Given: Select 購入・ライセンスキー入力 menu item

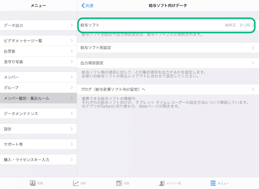Looking at the screenshot, I should [x=38, y=160].
